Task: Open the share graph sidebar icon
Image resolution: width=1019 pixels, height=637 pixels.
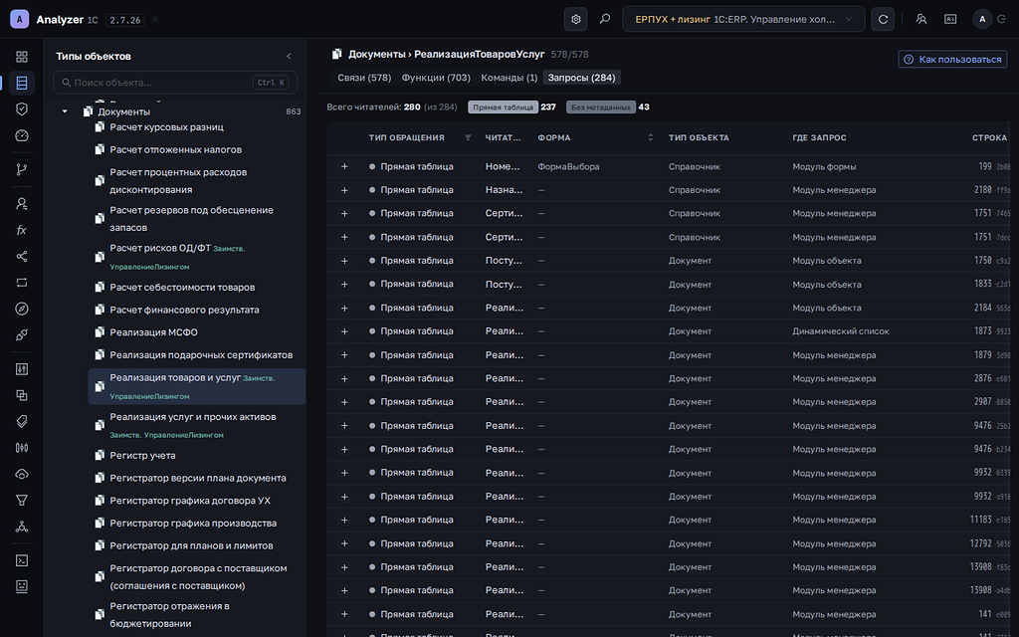Action: tap(22, 256)
